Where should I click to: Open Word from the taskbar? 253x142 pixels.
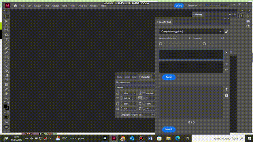click(x=150, y=138)
